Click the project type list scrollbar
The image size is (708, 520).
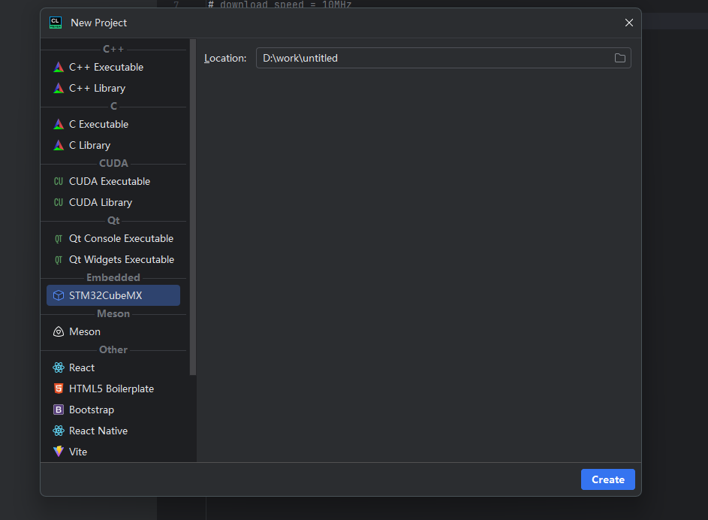click(193, 207)
